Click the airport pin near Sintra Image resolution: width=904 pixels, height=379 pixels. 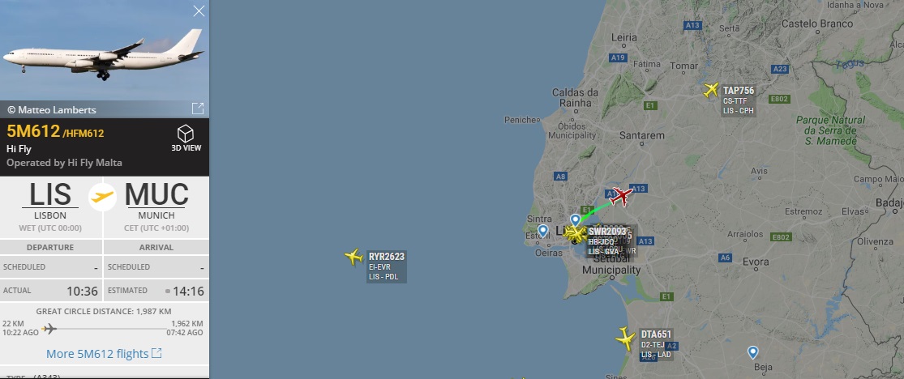(542, 231)
